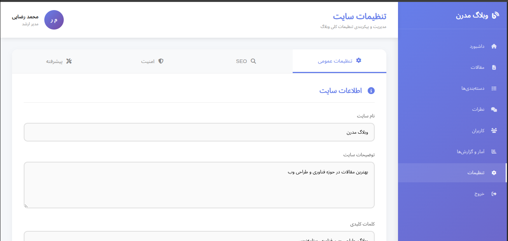508x241 pixels.
Task: Click the home icon beside داشبورد
Action: [494, 46]
